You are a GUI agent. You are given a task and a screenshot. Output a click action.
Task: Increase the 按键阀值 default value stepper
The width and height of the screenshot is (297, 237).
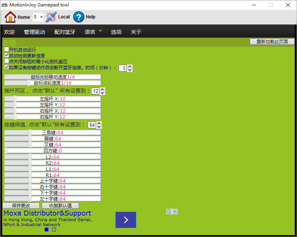click(x=99, y=123)
